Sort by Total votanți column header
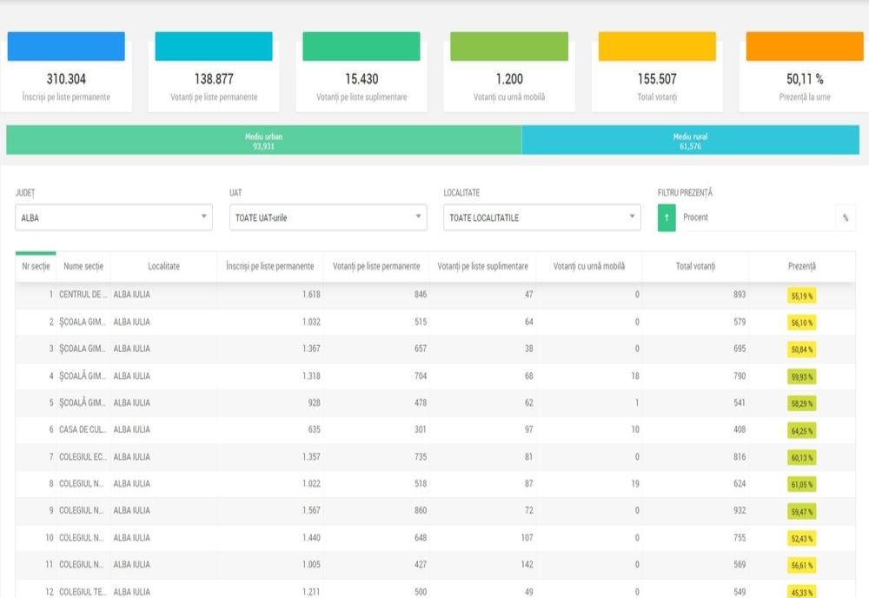 (695, 266)
